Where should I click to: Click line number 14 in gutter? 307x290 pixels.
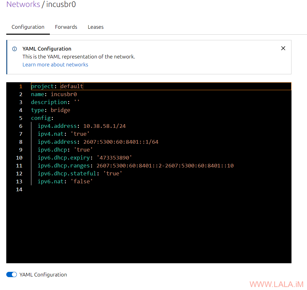(x=19, y=189)
